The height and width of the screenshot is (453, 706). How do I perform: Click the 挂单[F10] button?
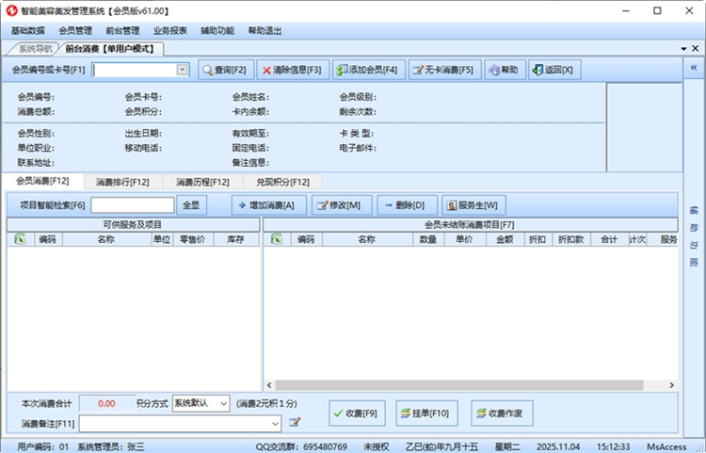click(426, 413)
